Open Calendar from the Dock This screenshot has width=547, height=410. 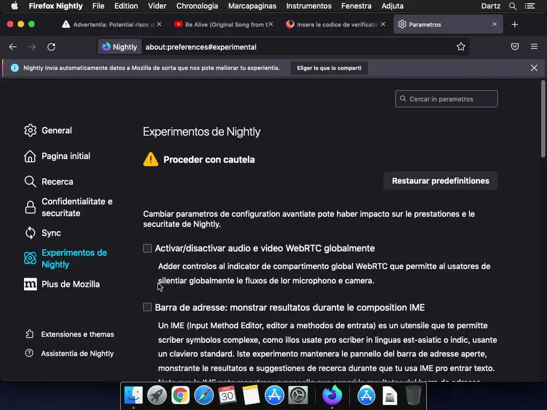point(227,396)
